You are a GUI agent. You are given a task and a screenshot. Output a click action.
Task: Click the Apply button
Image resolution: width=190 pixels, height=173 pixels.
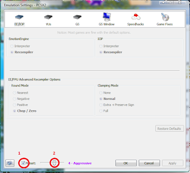(172, 163)
